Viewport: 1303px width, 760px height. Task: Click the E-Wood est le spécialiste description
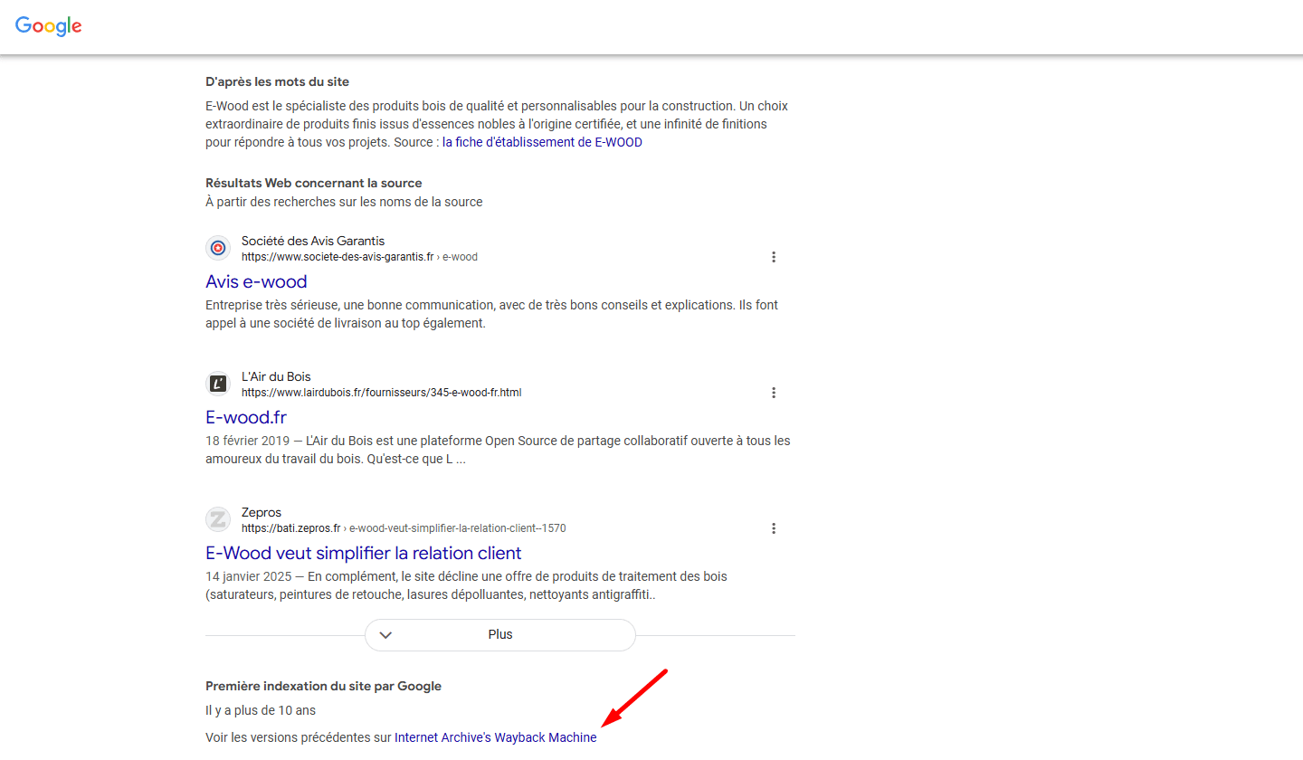click(x=497, y=124)
